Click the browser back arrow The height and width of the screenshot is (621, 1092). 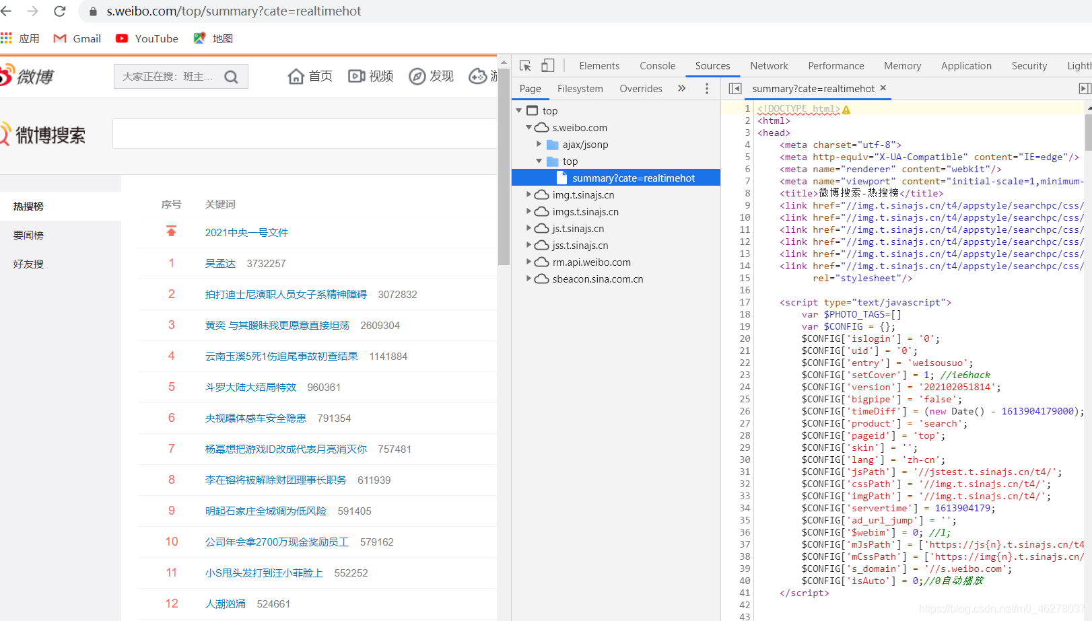6,11
